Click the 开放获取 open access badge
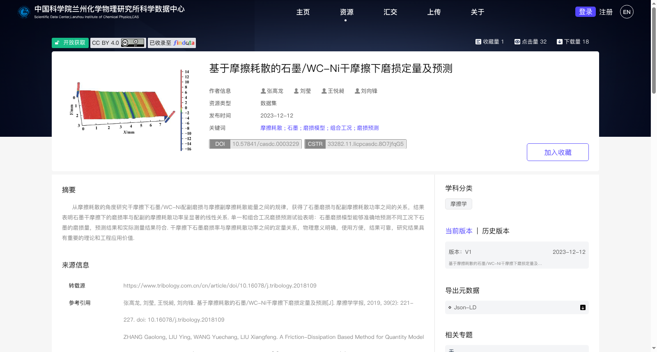This screenshot has height=352, width=657. (70, 43)
